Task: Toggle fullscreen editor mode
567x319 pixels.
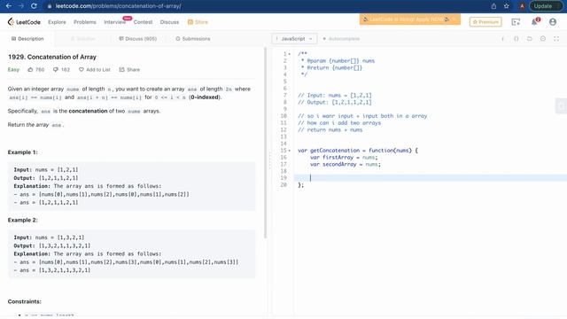Action: coord(556,39)
